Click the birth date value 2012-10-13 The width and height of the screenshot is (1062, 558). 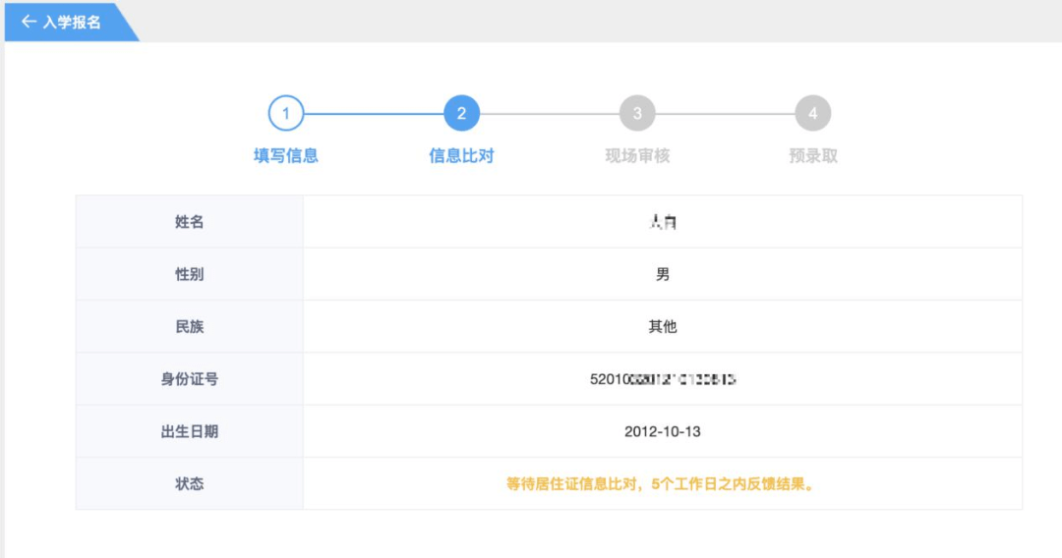pos(663,431)
